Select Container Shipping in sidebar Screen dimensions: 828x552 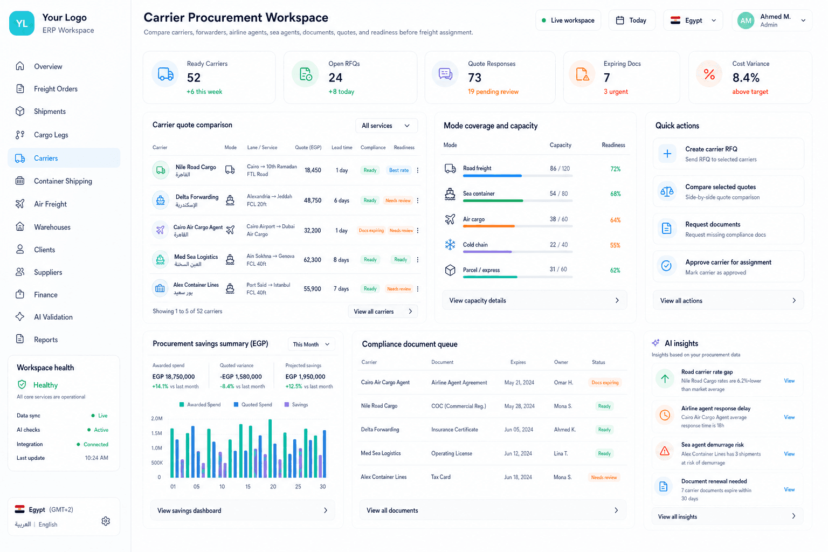pyautogui.click(x=64, y=181)
